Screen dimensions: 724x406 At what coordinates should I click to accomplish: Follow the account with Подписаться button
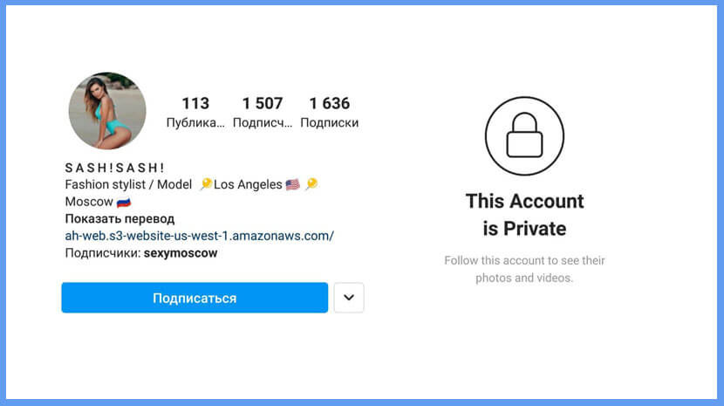coord(195,298)
